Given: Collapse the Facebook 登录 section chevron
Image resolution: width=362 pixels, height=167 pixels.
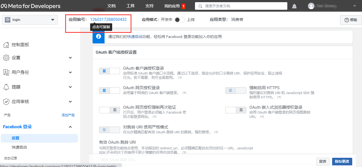Looking at the screenshot, I should pos(70,127).
